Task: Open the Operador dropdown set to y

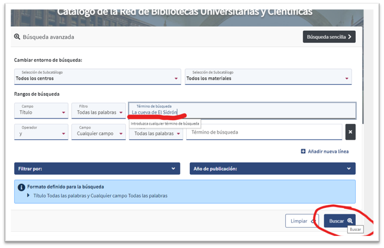Action: 41,133
